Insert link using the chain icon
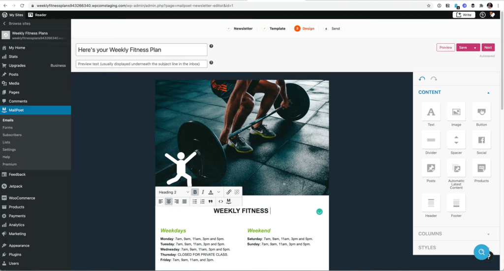The width and height of the screenshot is (504, 271). click(228, 192)
